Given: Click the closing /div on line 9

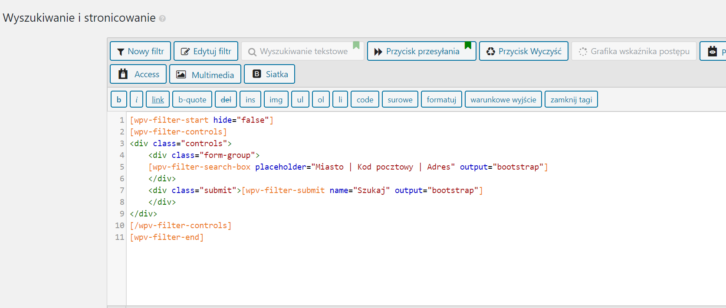Looking at the screenshot, I should [144, 213].
